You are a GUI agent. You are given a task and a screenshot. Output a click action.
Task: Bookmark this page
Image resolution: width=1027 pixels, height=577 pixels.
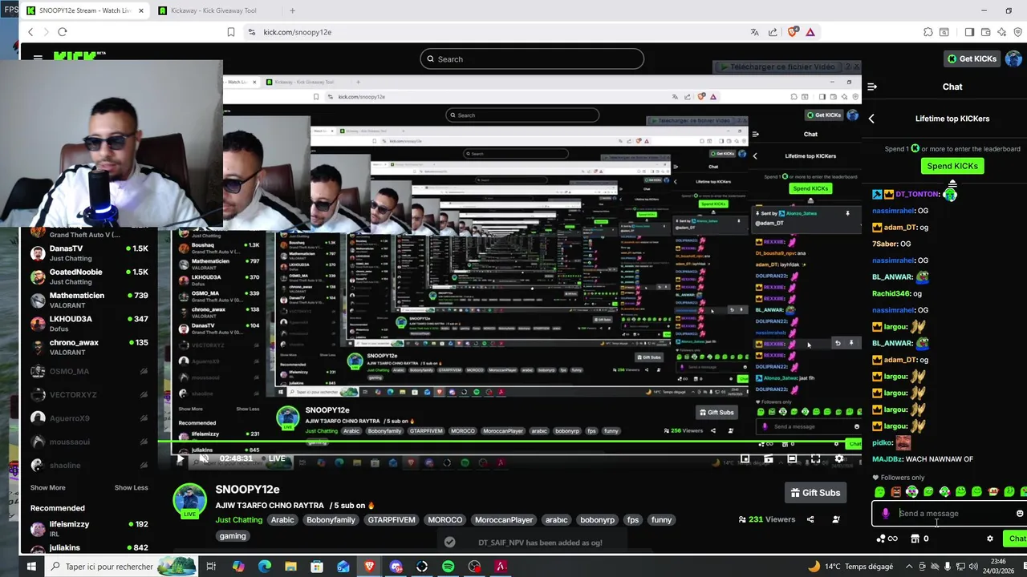click(x=231, y=32)
